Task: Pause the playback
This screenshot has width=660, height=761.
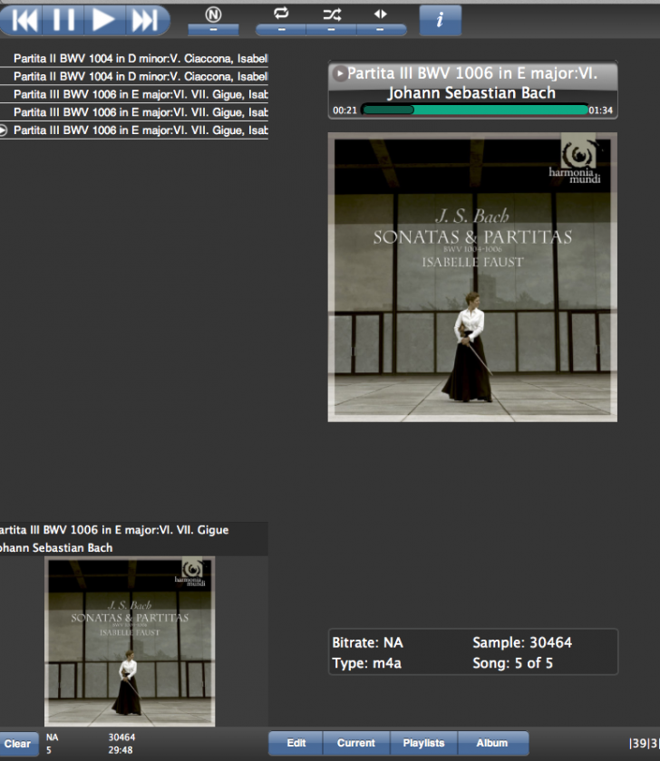Action: [63, 20]
